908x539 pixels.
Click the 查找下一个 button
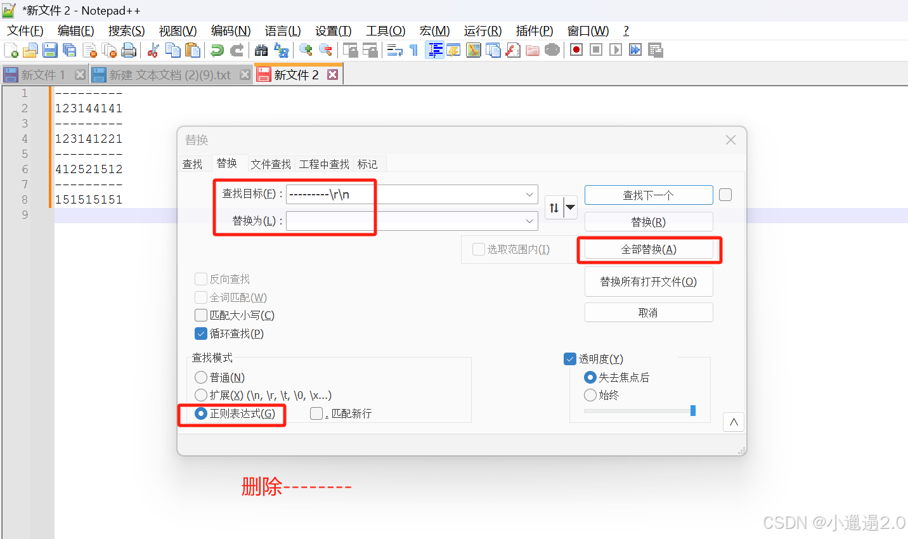[x=649, y=195]
